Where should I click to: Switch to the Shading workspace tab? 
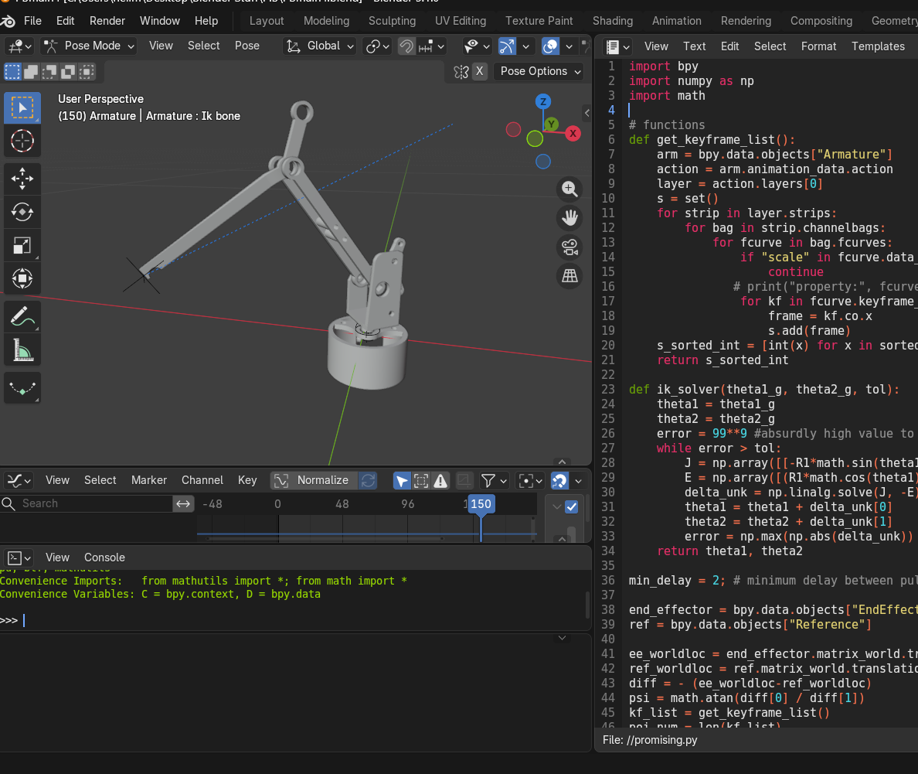coord(612,21)
